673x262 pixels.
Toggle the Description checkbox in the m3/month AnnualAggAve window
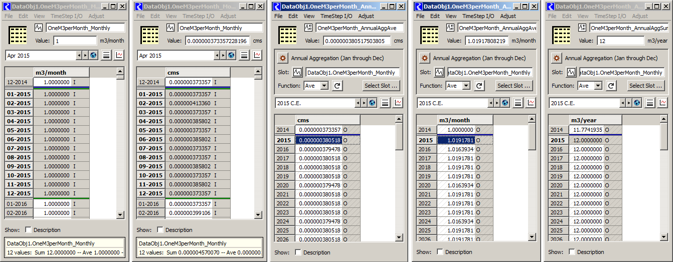440,252
